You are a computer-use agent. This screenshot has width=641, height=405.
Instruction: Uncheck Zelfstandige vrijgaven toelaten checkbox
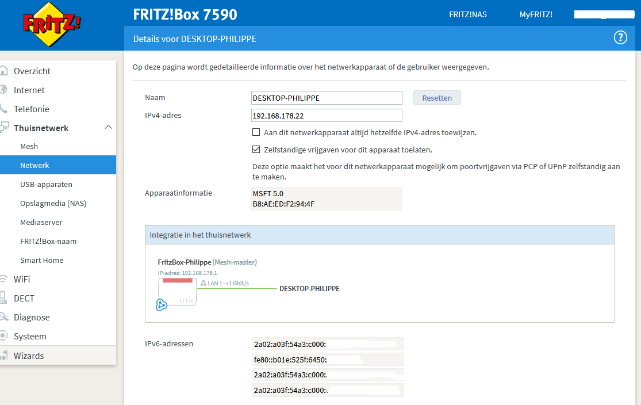click(x=256, y=150)
